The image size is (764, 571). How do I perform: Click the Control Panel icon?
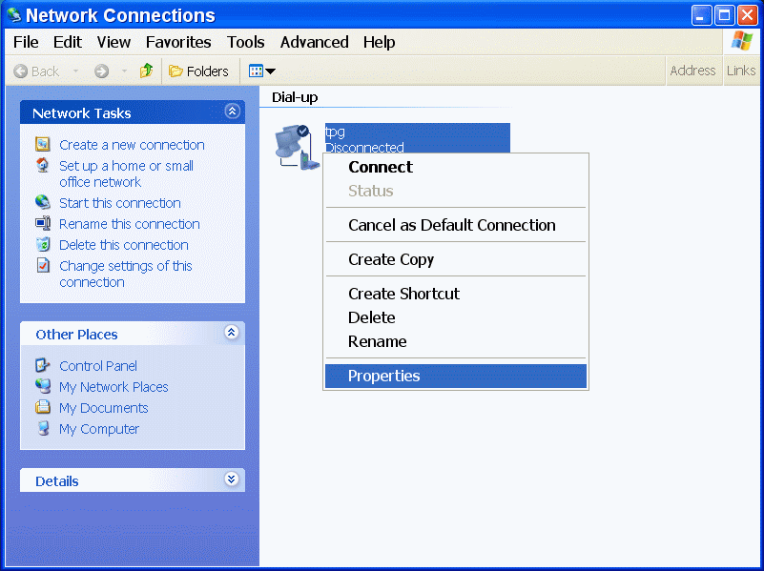click(x=43, y=365)
